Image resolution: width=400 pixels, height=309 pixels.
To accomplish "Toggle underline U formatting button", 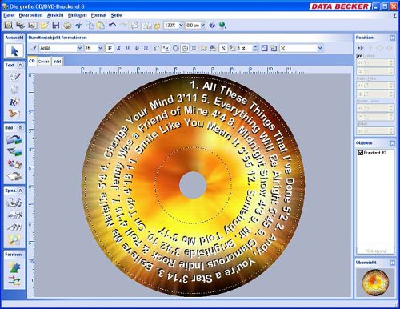I will [x=127, y=48].
